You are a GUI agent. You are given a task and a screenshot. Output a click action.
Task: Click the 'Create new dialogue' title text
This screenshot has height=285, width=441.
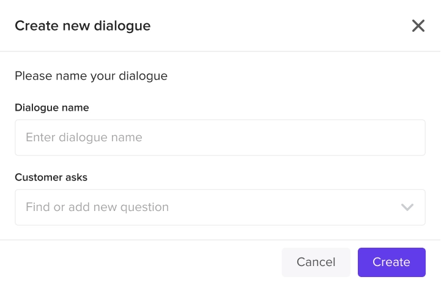[x=83, y=26]
